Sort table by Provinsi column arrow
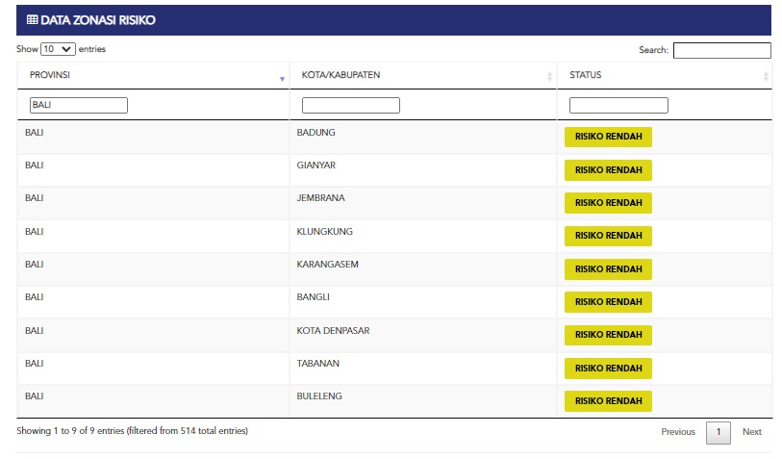 coord(282,77)
